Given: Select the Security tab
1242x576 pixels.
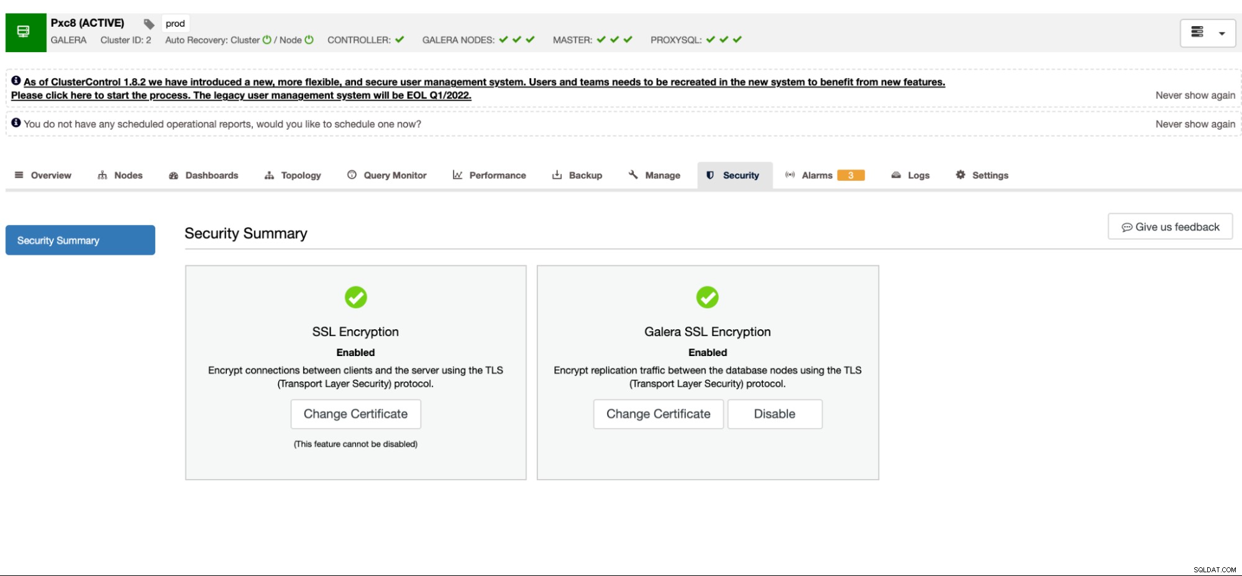Looking at the screenshot, I should [734, 175].
